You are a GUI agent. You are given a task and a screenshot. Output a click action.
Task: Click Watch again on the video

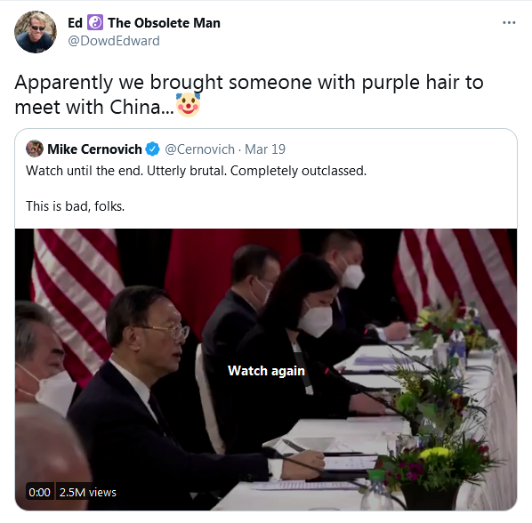coord(266,371)
